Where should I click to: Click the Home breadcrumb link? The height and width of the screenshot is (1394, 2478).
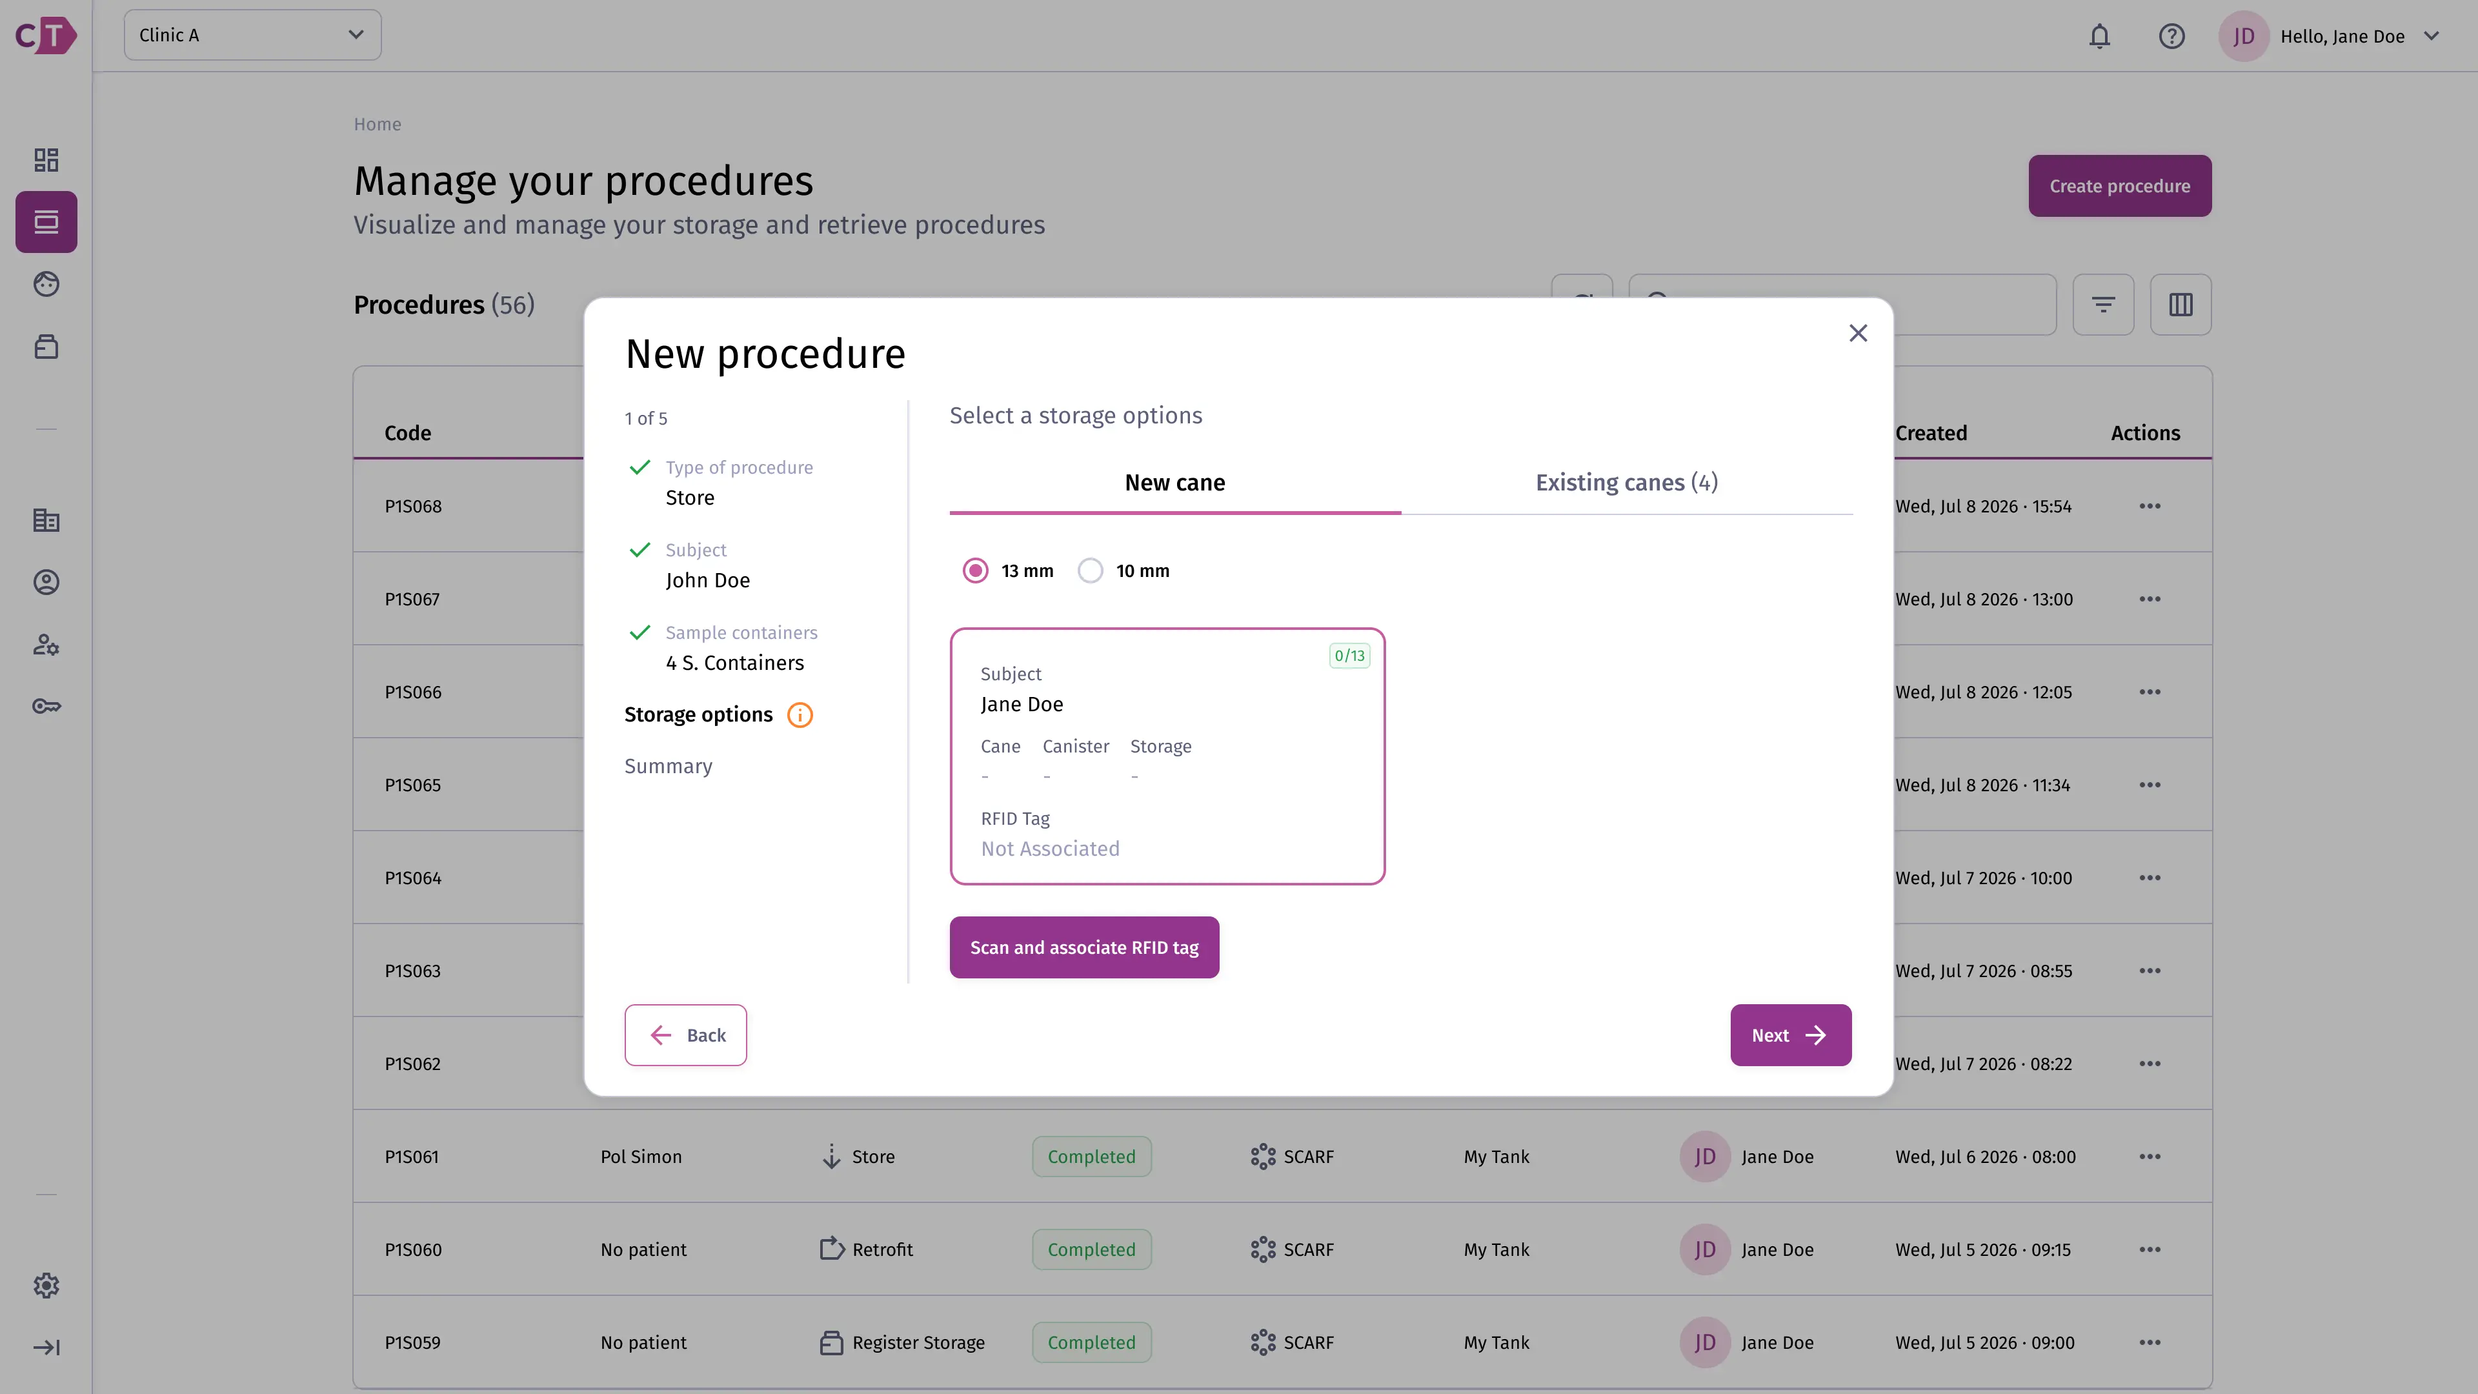tap(377, 124)
